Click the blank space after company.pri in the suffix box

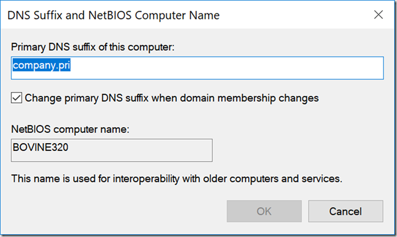coord(227,68)
